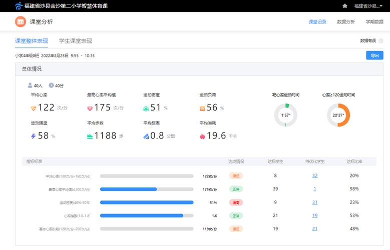Click the 总体情况 section header
The image size is (390, 250).
click(x=199, y=69)
